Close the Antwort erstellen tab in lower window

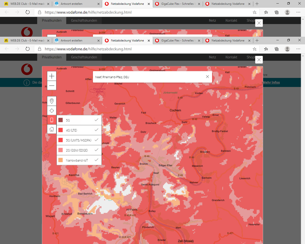coord(98,41)
